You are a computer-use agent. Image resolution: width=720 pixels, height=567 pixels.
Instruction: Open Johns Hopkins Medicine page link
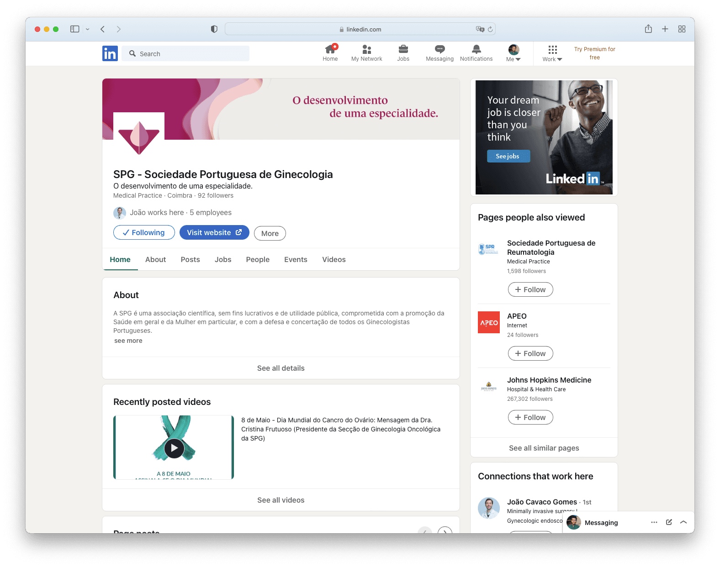pos(549,380)
